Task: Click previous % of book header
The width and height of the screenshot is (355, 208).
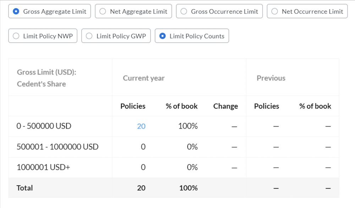Action: (315, 106)
